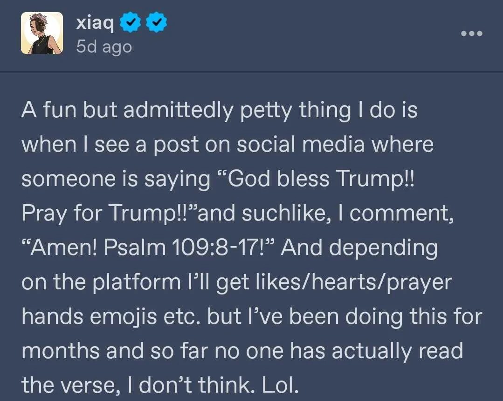Click the username xiaq to visit profile
This screenshot has width=503, height=401.
click(95, 21)
